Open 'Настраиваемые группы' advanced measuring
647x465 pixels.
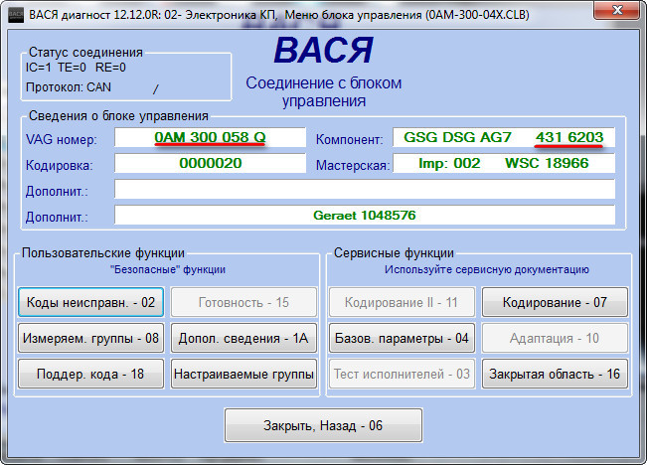243,374
